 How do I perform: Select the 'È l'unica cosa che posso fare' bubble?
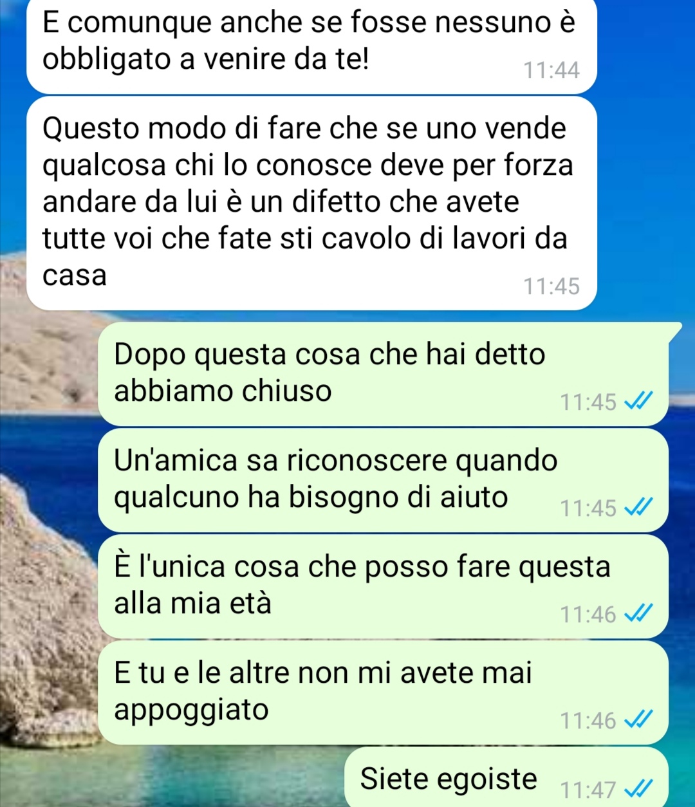(x=383, y=586)
